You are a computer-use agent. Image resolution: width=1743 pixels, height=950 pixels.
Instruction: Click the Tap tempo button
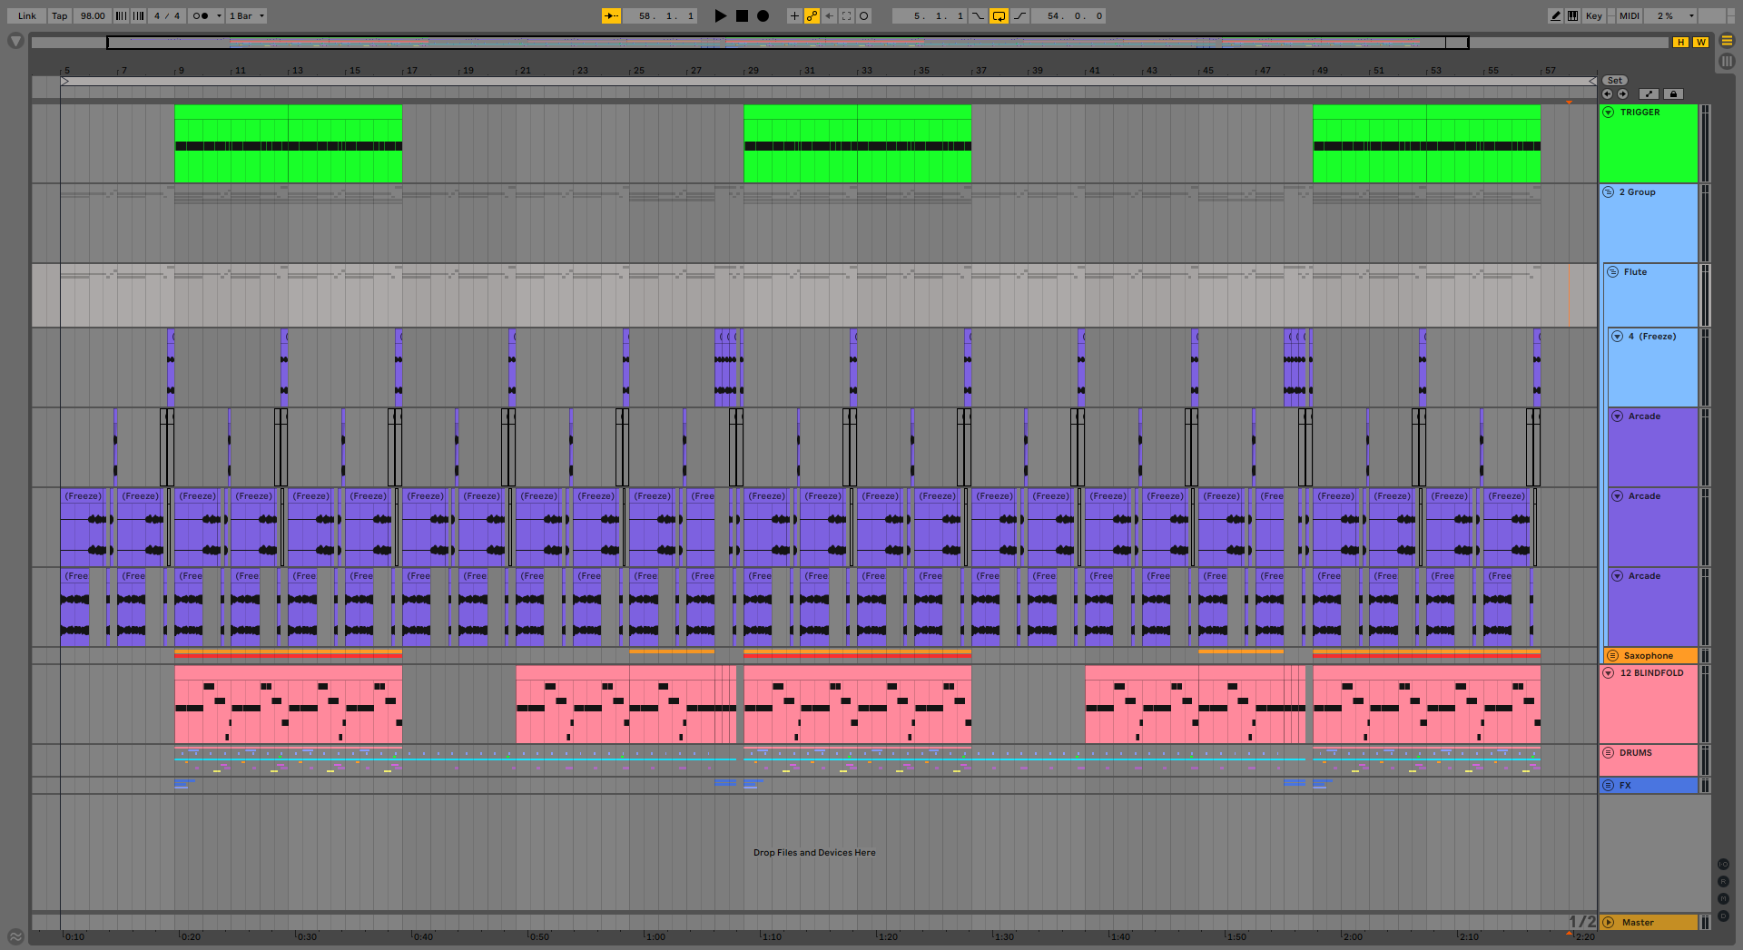pos(59,15)
